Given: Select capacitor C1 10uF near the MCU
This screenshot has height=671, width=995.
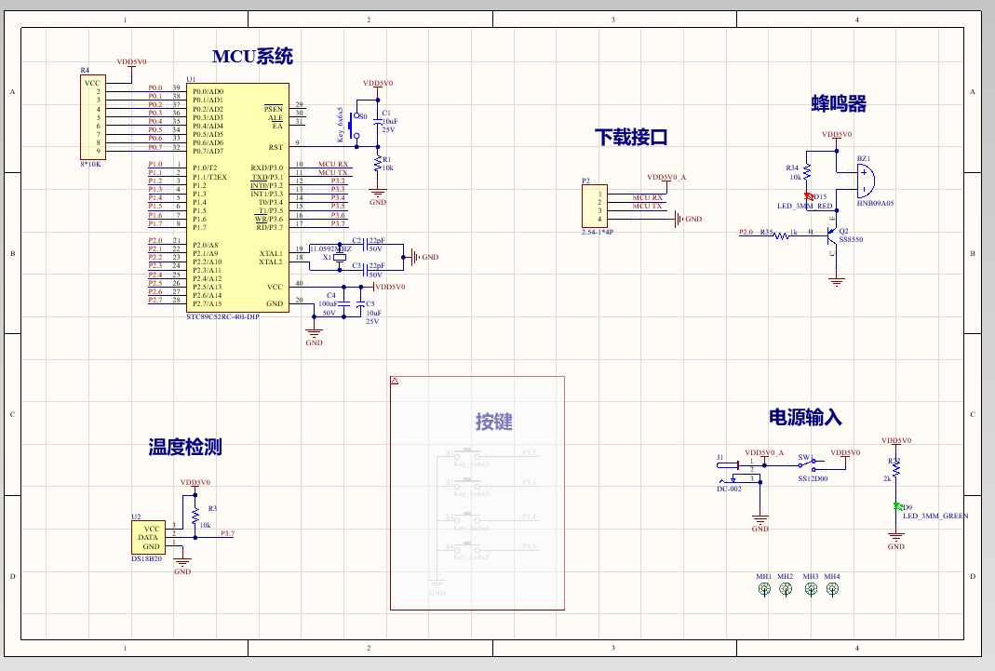Looking at the screenshot, I should tap(380, 121).
